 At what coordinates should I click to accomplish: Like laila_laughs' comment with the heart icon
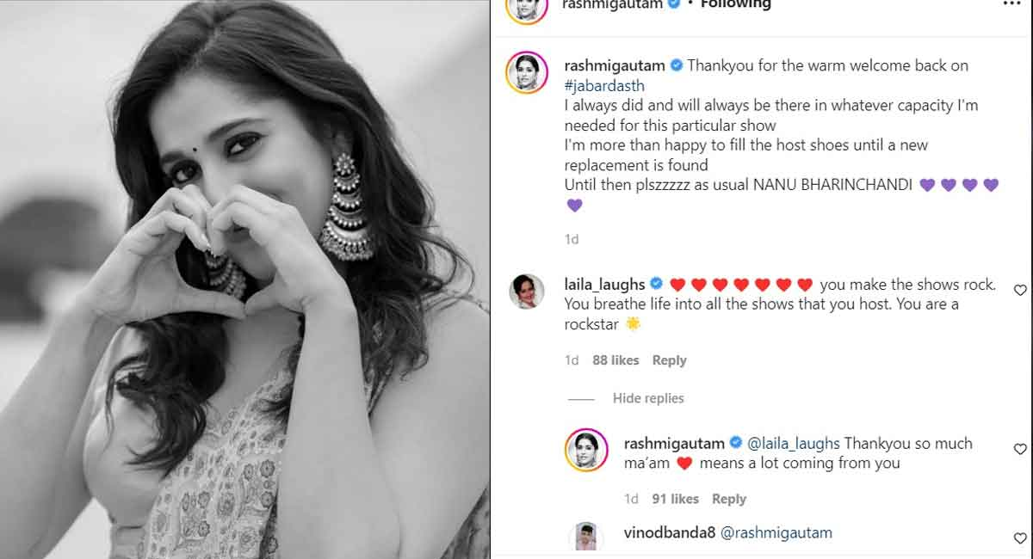click(x=1020, y=290)
